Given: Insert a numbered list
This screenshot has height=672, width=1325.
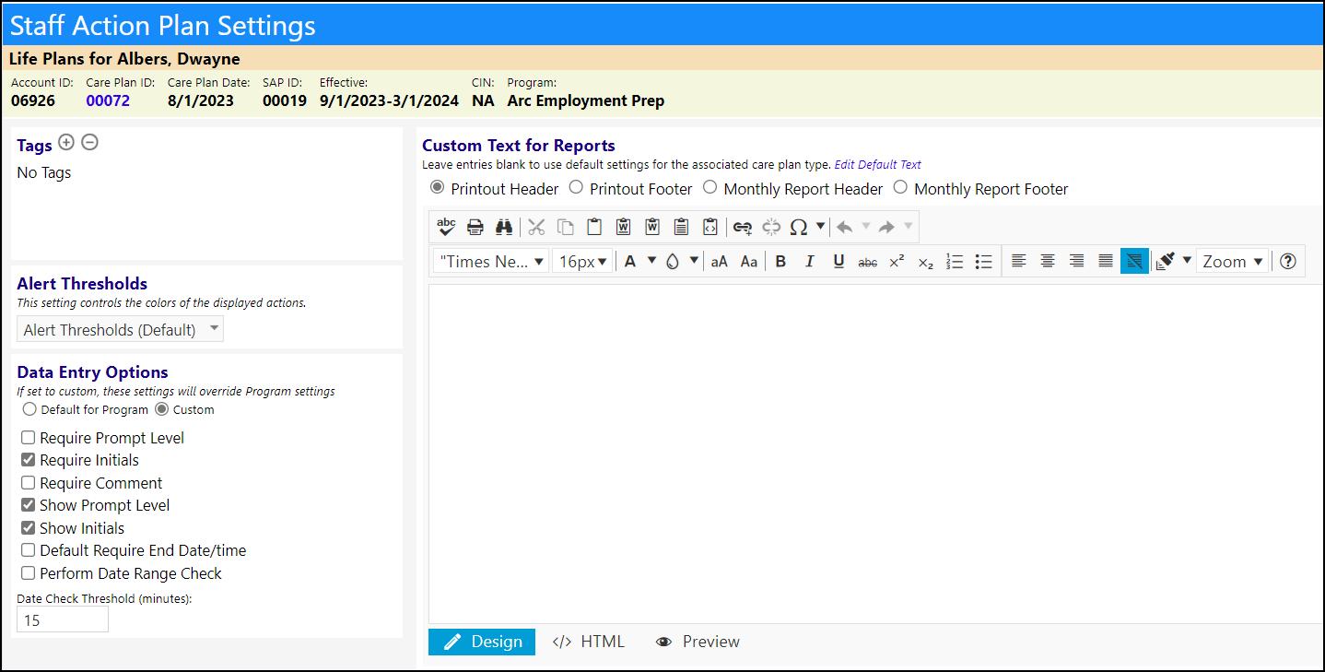Looking at the screenshot, I should tap(955, 262).
